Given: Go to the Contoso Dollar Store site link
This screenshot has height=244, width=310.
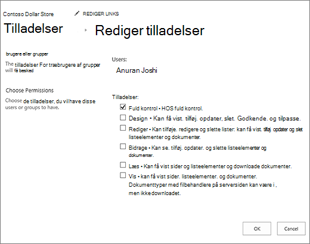Looking at the screenshot, I should click(x=28, y=14).
